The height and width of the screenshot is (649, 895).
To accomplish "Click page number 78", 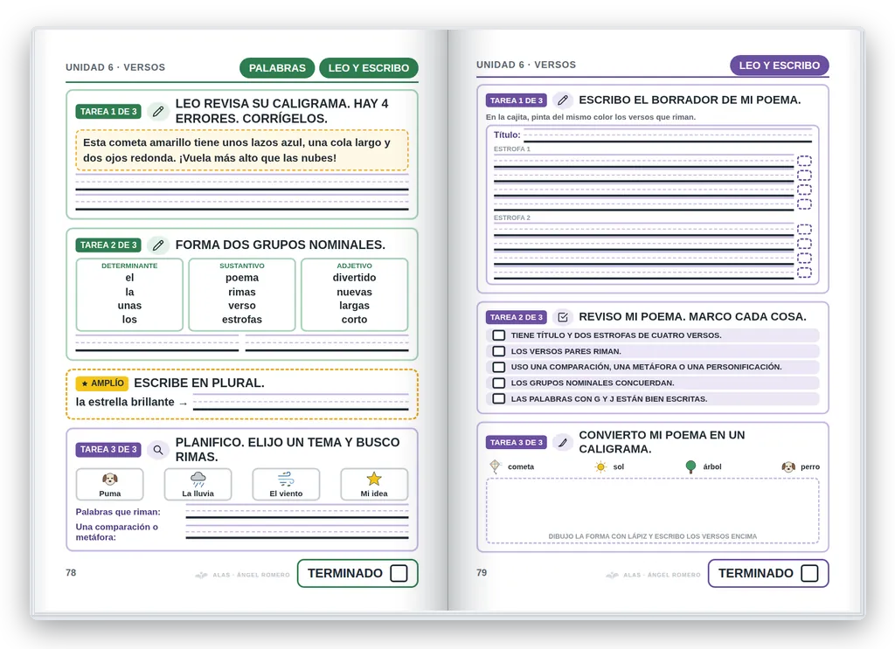I will point(71,573).
